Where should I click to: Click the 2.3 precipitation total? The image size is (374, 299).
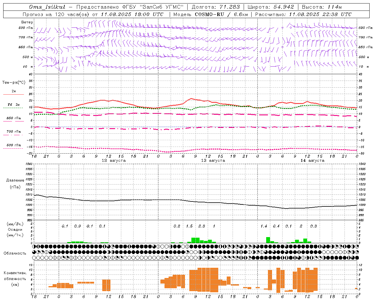(x=202, y=226)
